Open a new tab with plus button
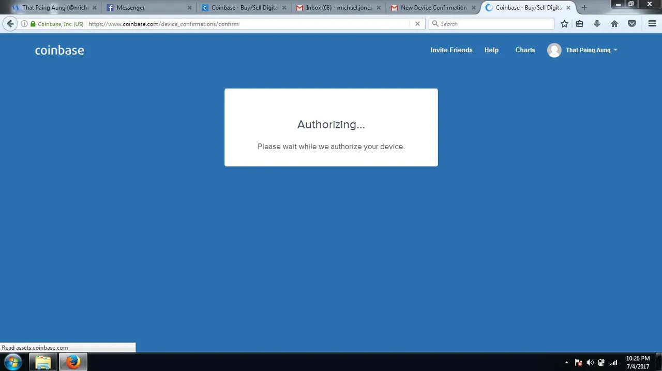The image size is (662, 371). [584, 8]
